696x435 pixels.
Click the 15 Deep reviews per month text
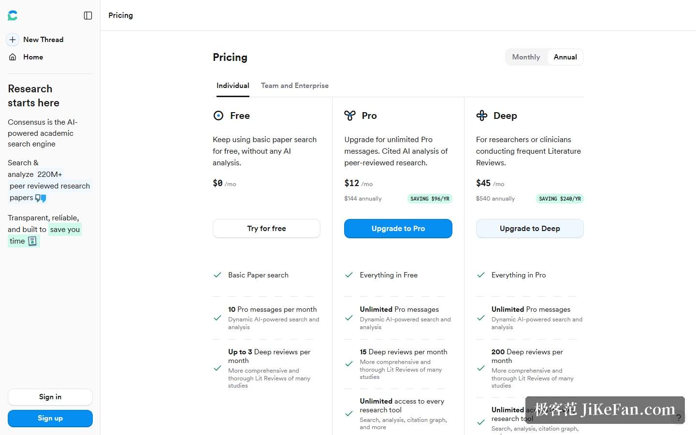click(404, 352)
